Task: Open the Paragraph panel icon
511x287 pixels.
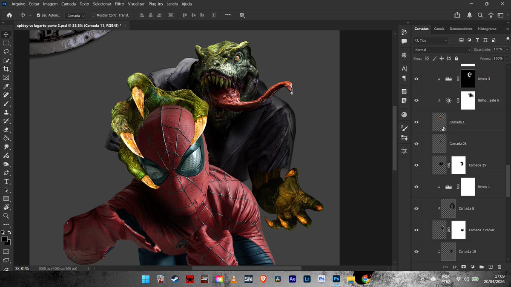Action: tap(404, 78)
